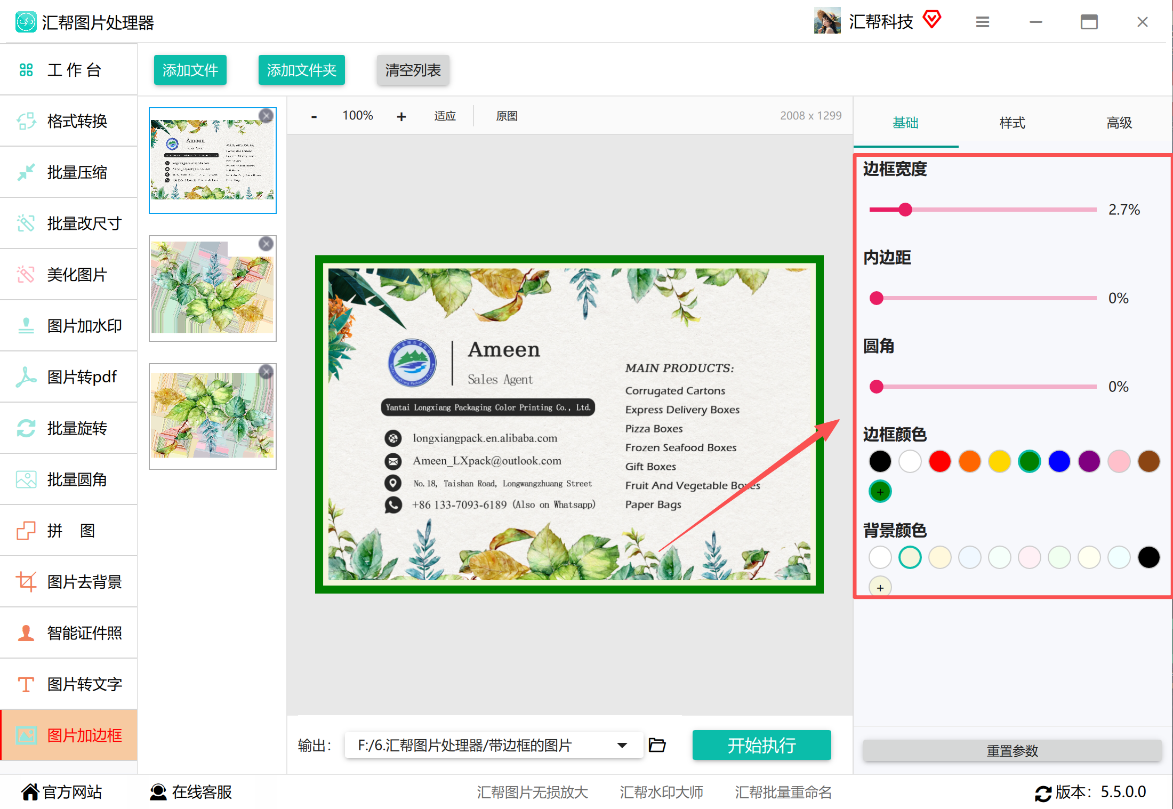Add custom border color with green plus

880,492
